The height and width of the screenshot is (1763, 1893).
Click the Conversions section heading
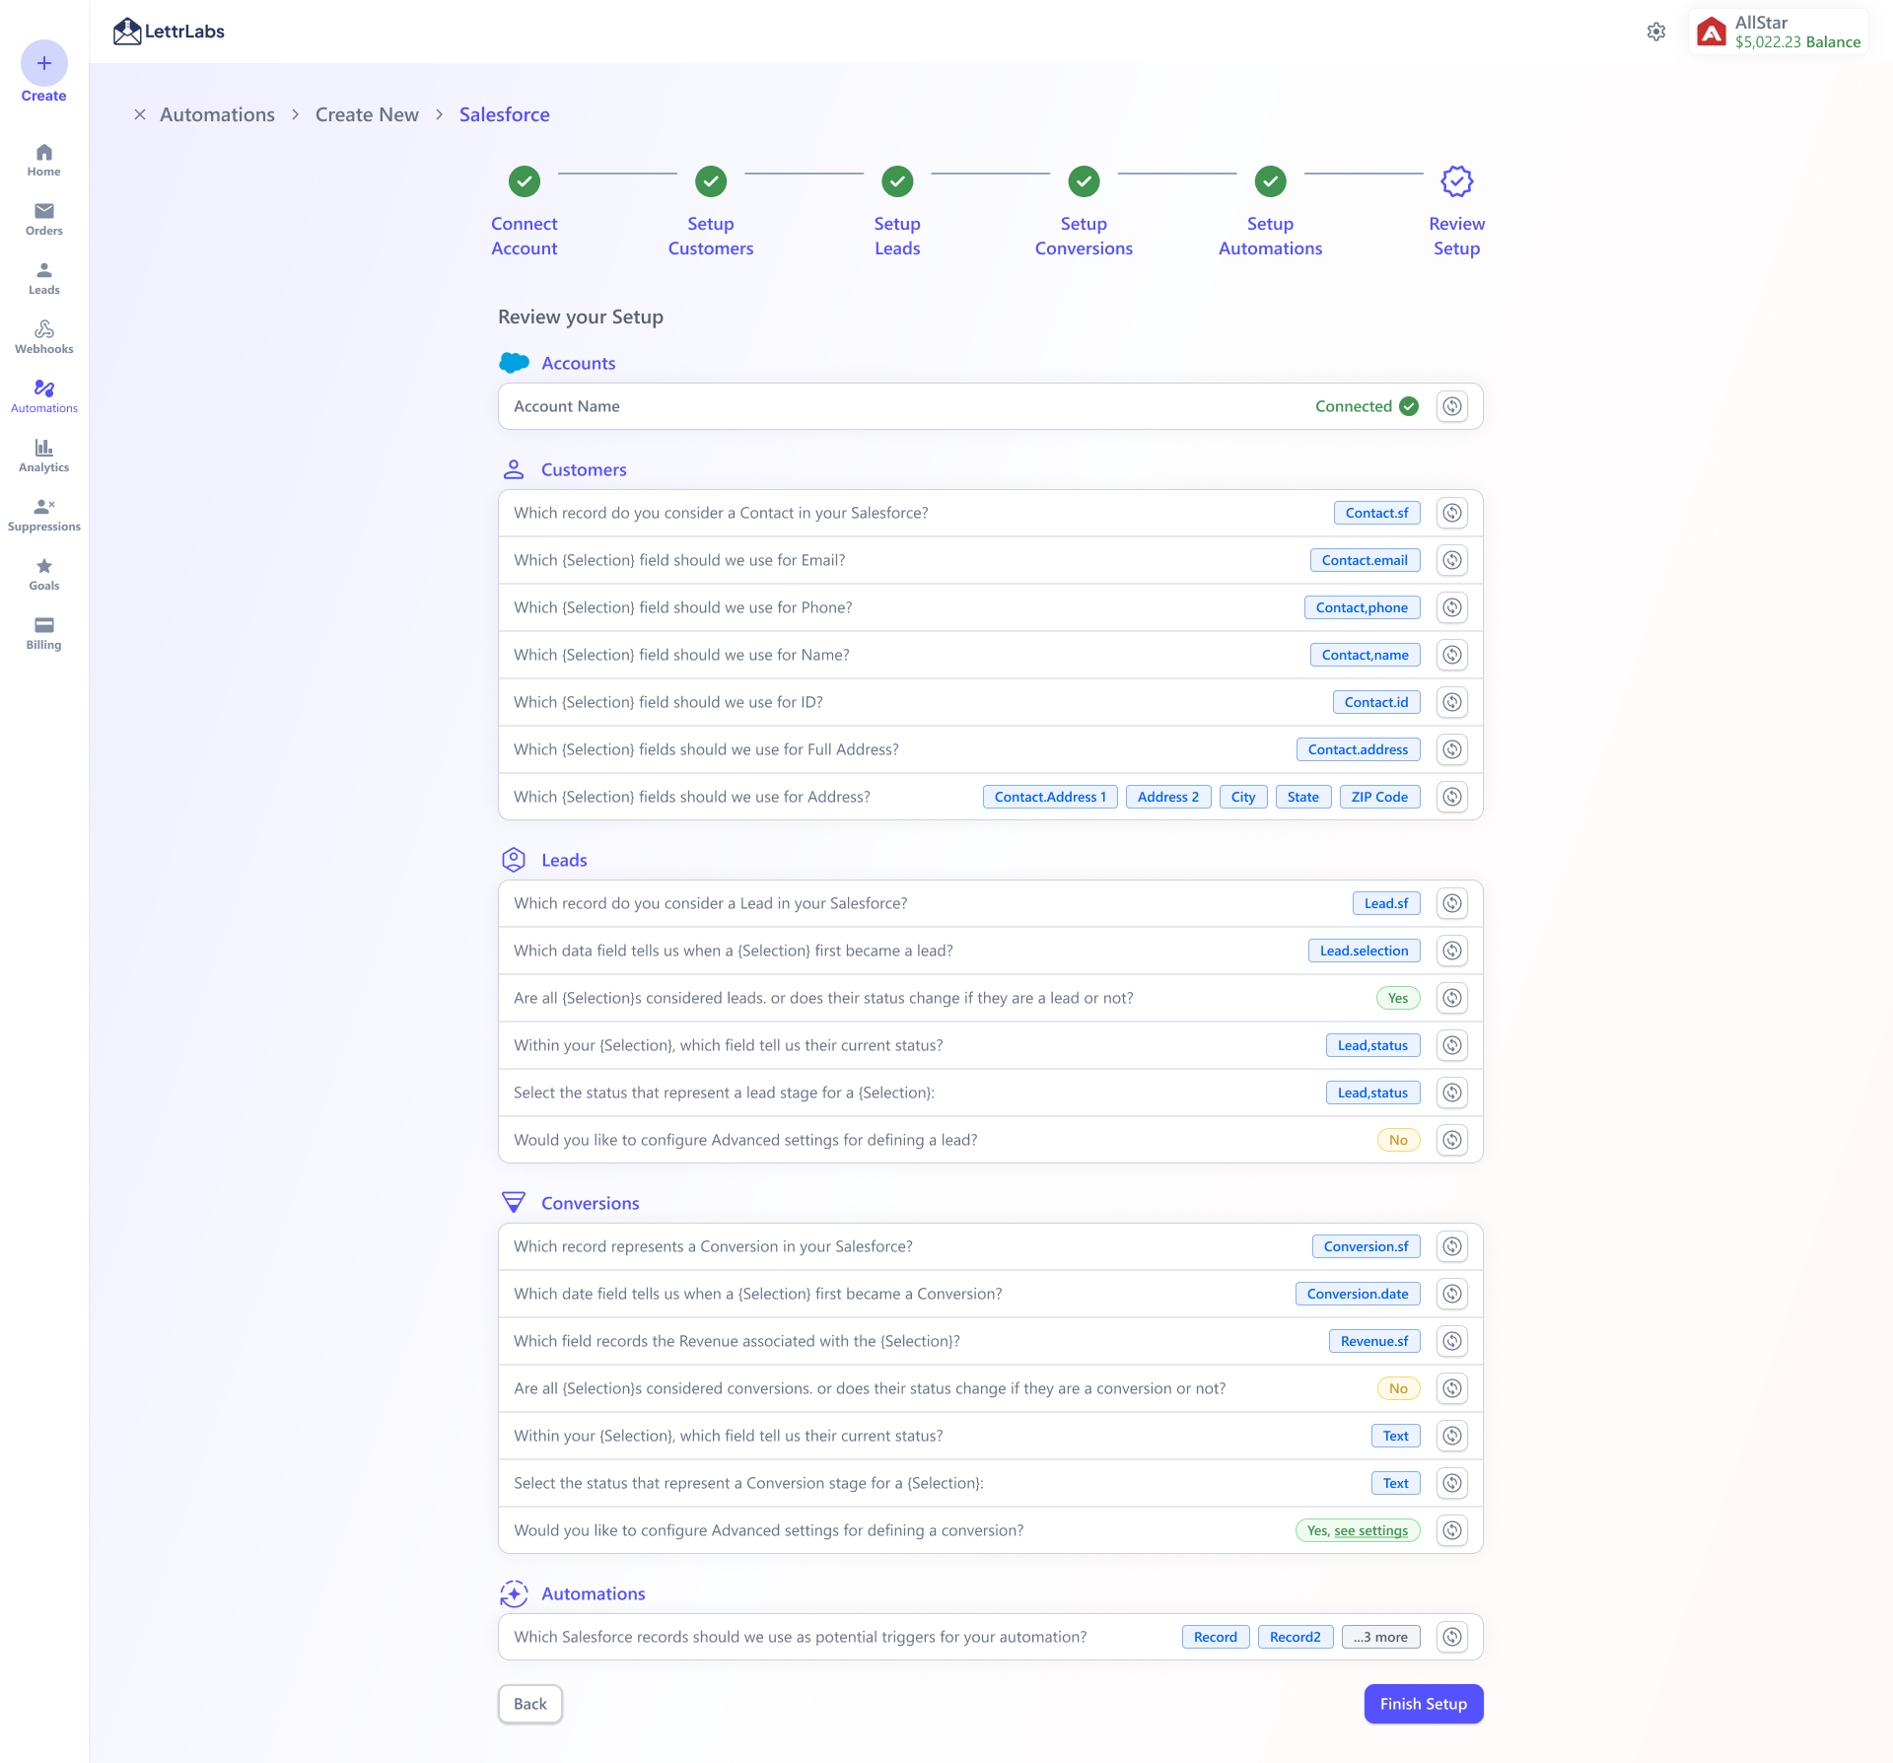pyautogui.click(x=590, y=1203)
